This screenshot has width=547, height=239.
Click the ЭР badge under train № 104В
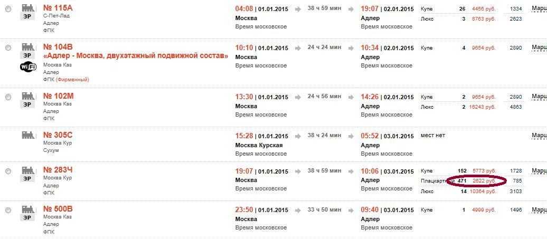pos(27,55)
